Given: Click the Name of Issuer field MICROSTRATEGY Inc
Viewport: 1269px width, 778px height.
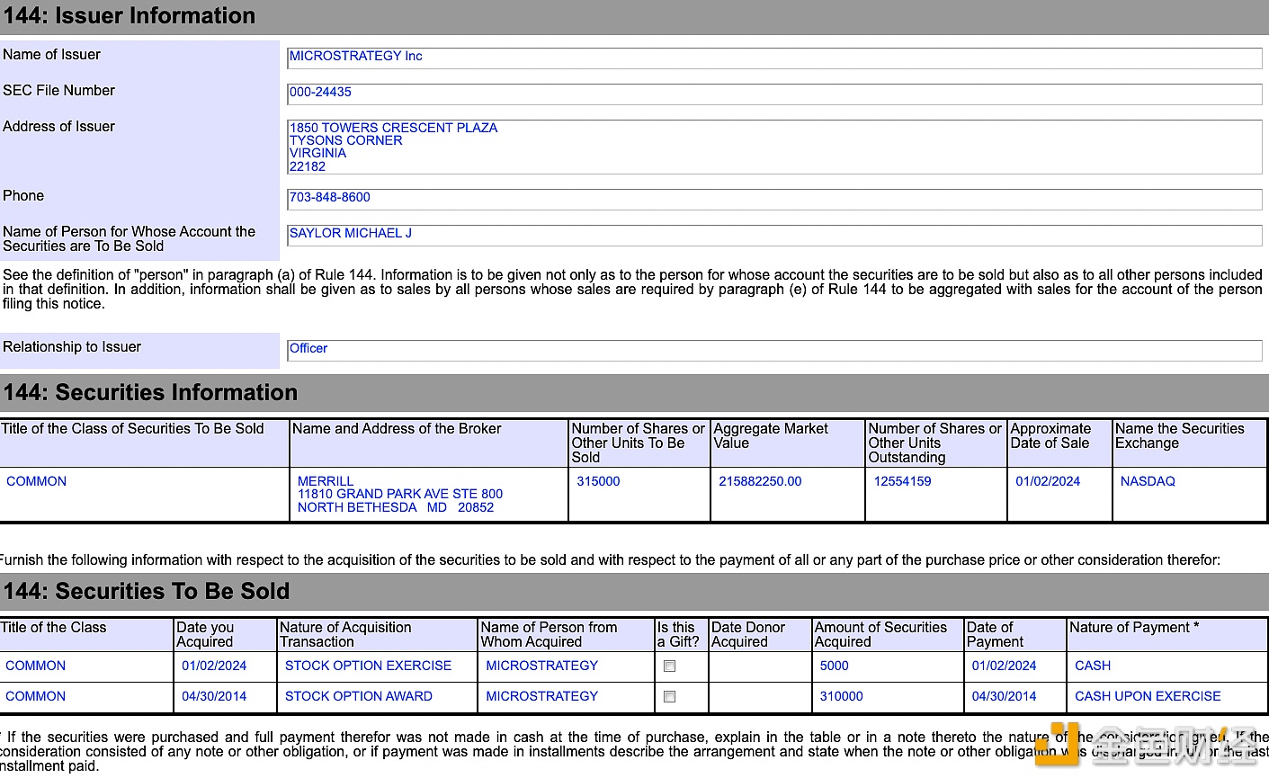Looking at the screenshot, I should click(x=774, y=58).
